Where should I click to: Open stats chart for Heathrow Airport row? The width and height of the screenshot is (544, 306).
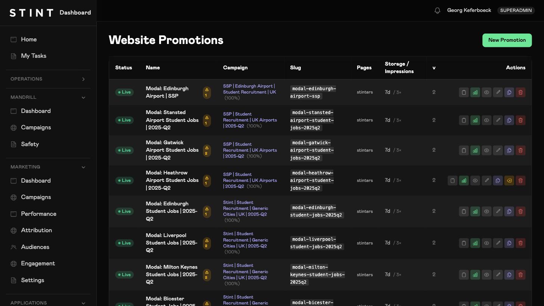point(464,181)
